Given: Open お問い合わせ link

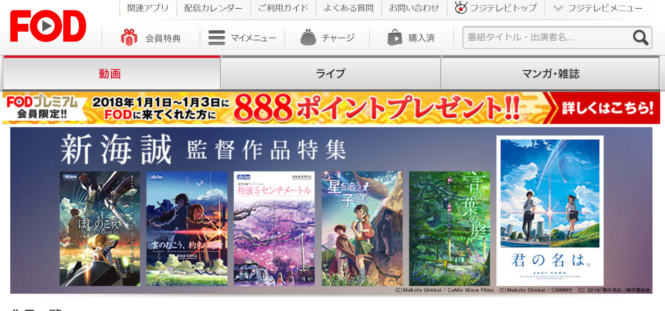Looking at the screenshot, I should point(414,8).
